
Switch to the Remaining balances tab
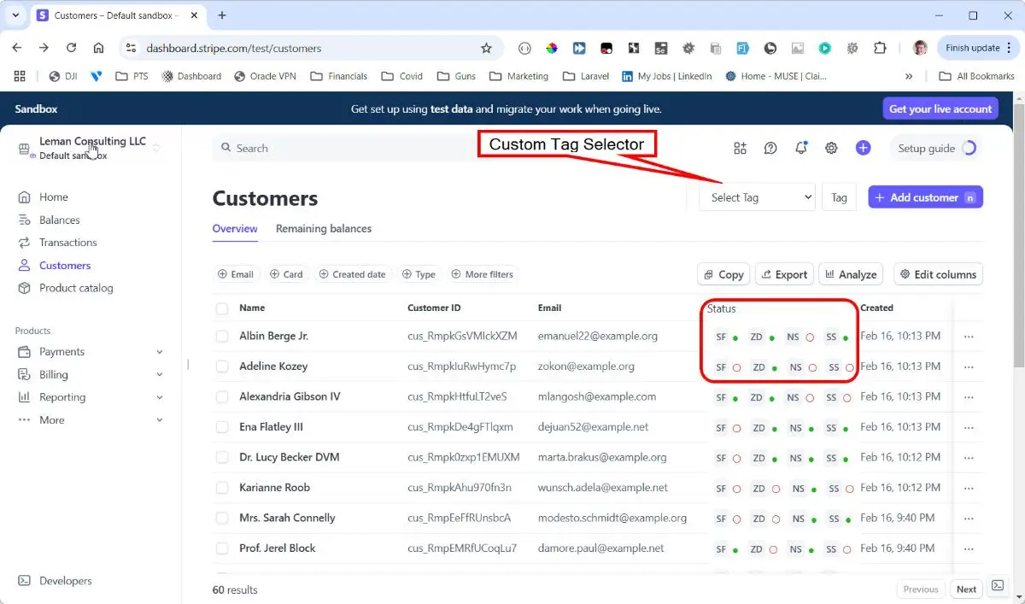click(x=323, y=229)
